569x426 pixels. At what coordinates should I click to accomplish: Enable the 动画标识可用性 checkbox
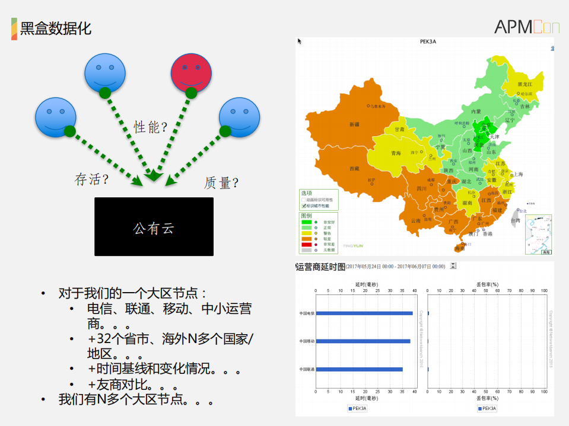click(x=303, y=200)
